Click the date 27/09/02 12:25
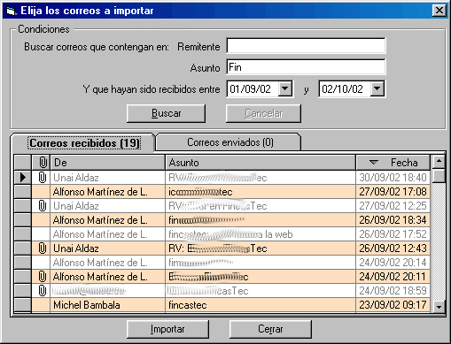 393,206
